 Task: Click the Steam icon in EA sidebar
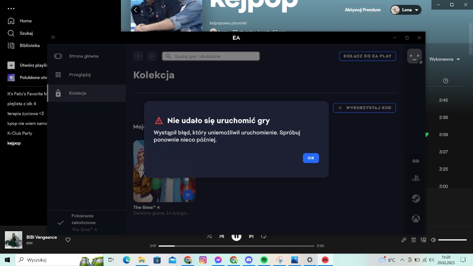coord(415,199)
